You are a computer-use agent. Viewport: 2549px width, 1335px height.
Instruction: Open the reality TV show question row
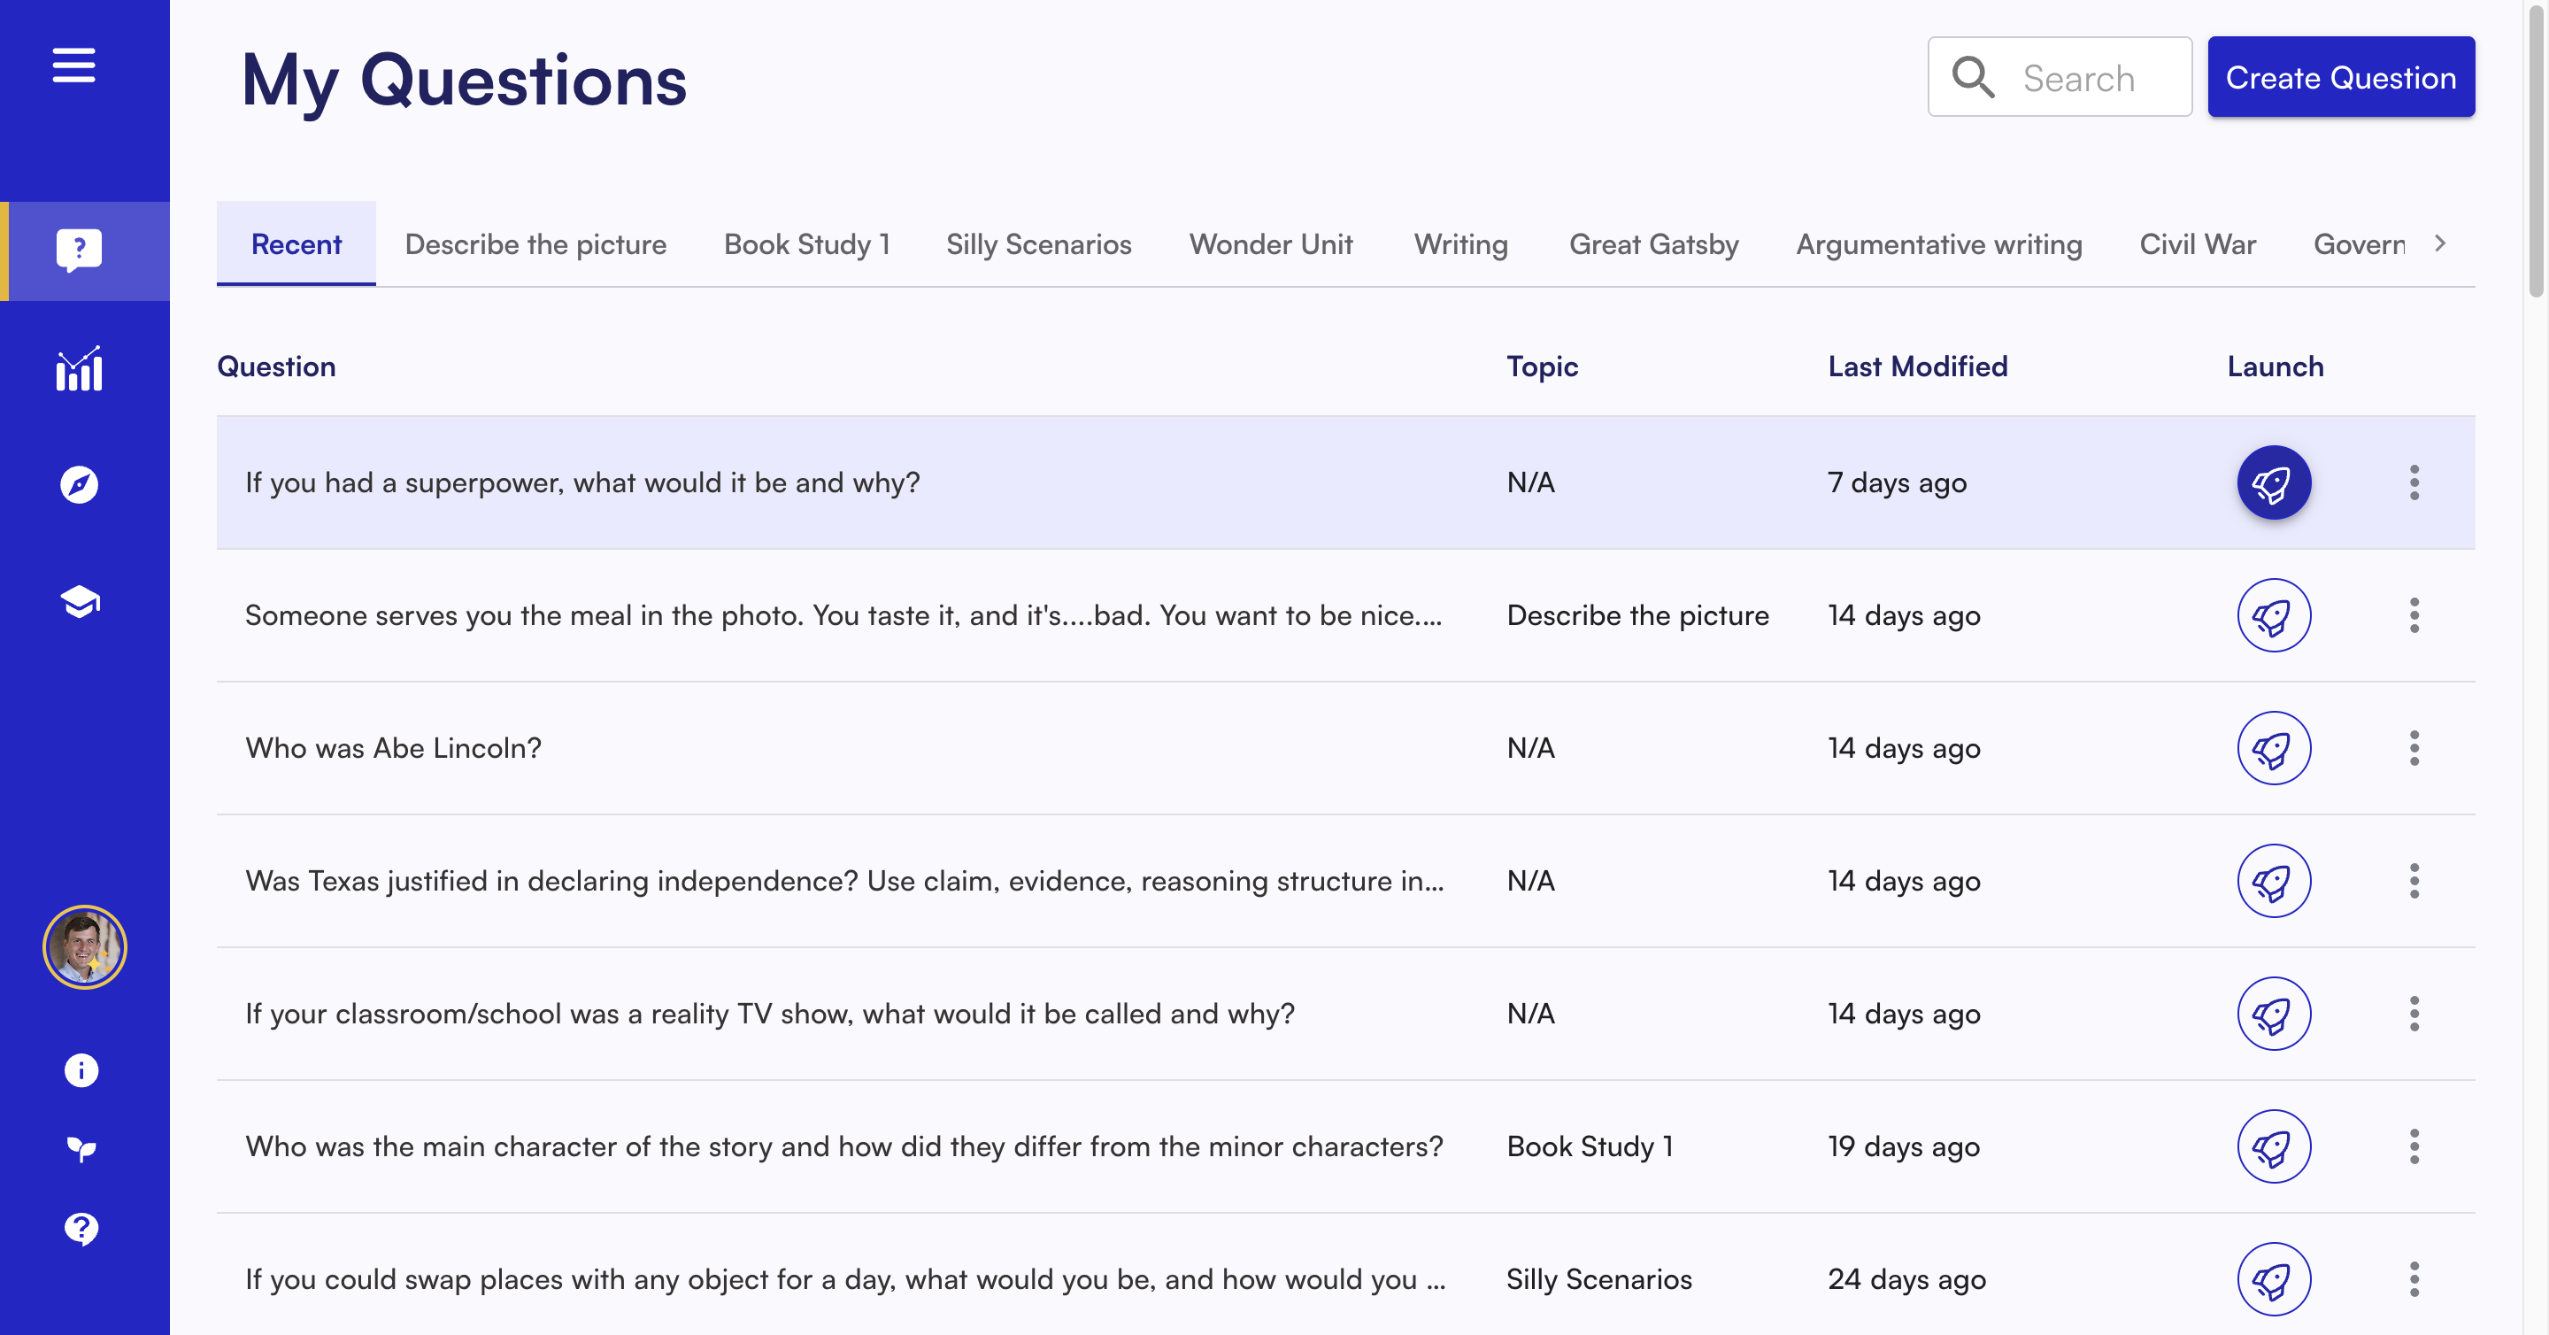770,1014
